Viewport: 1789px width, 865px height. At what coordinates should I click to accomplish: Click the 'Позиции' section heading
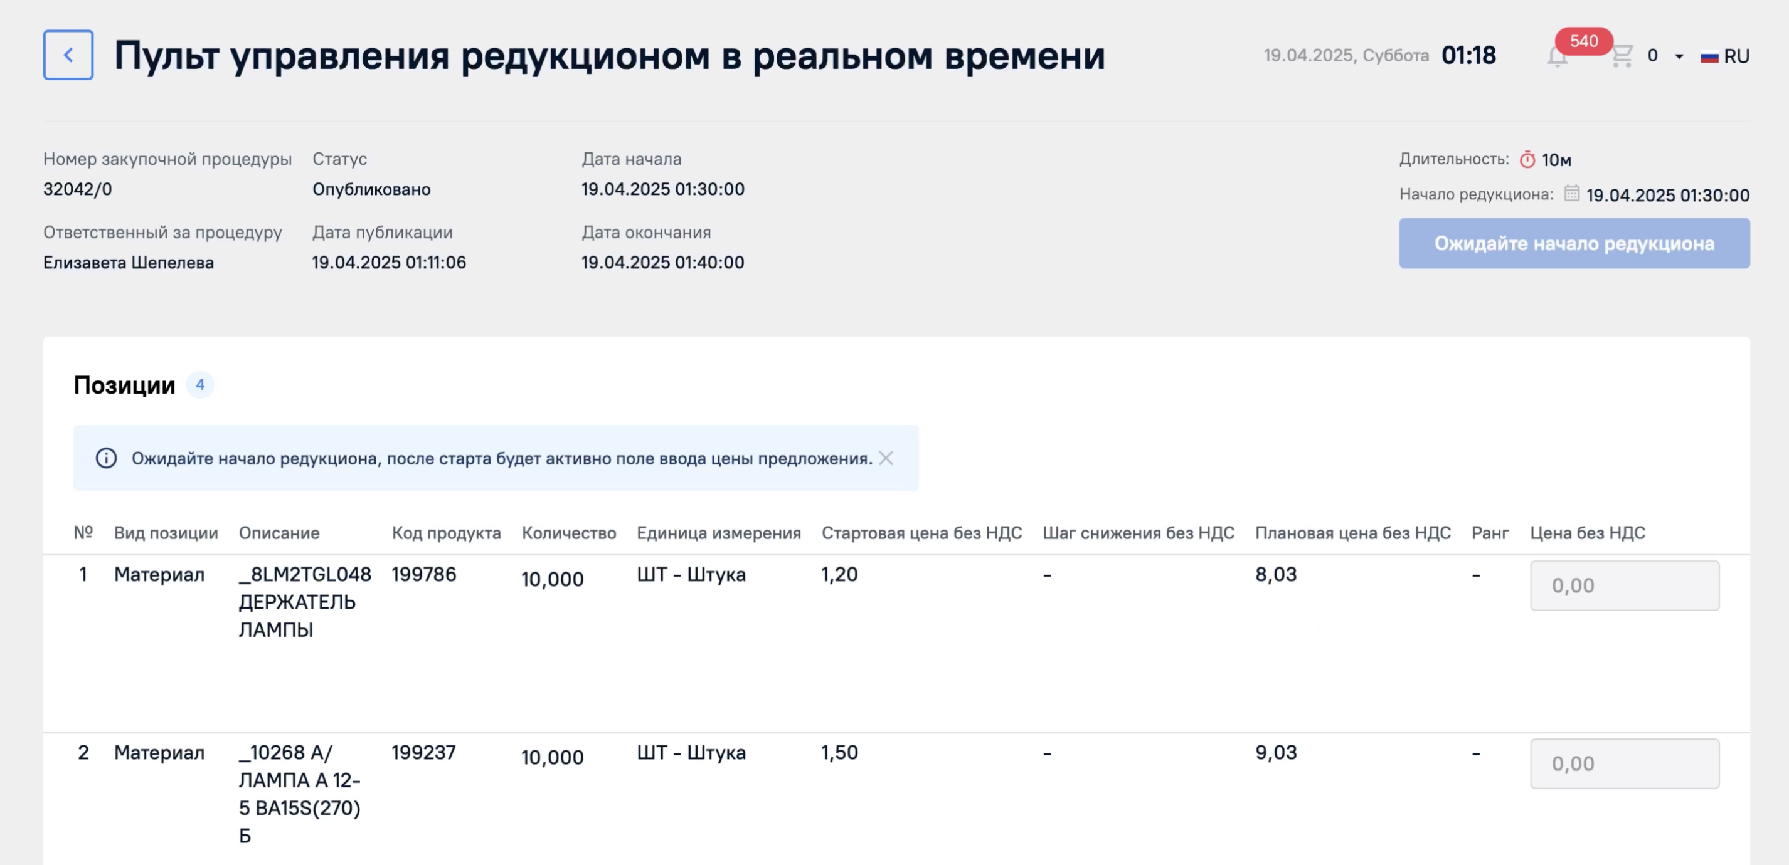pos(124,385)
